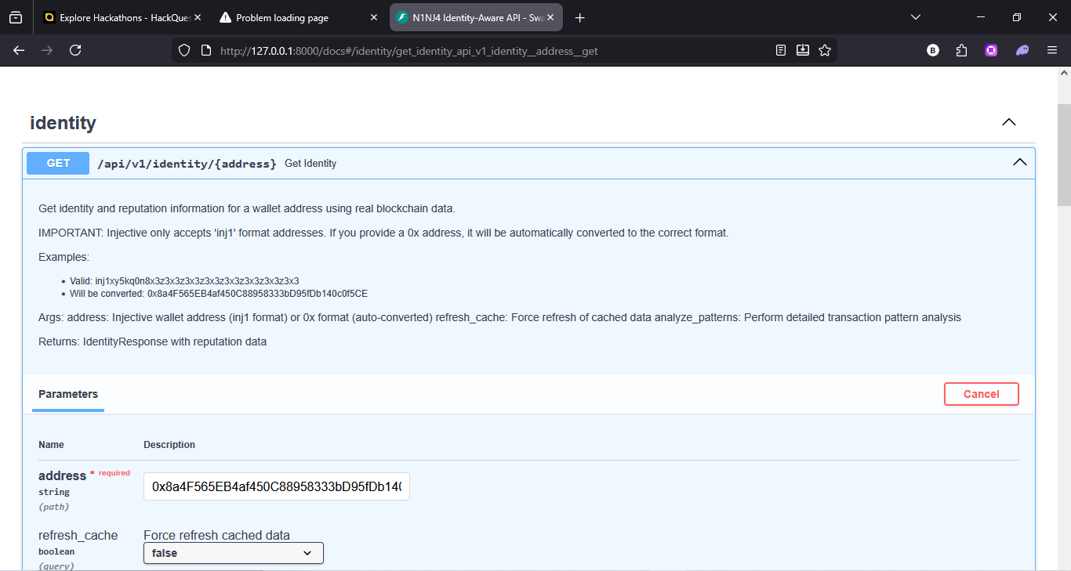Click the address text input field
1071x571 pixels.
[x=276, y=486]
